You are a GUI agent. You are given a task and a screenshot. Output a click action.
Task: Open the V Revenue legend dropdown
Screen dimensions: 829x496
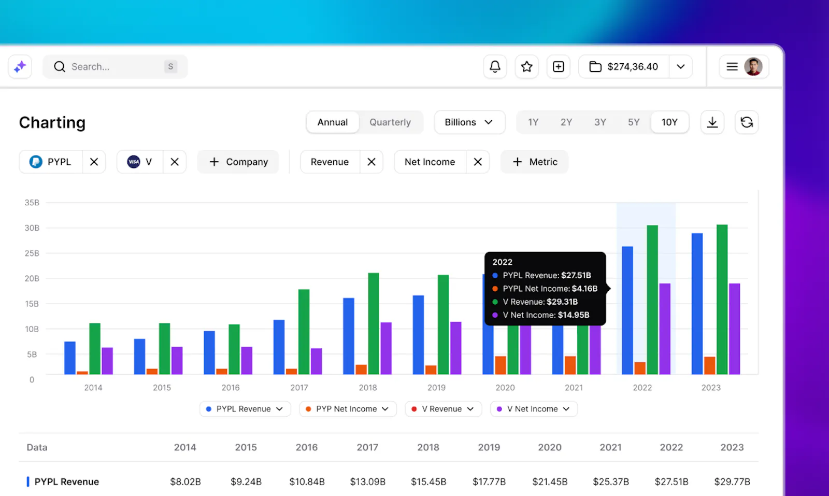coord(444,409)
